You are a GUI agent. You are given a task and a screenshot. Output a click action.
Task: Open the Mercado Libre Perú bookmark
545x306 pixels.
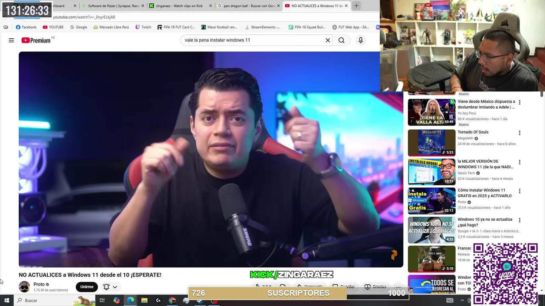(x=111, y=27)
